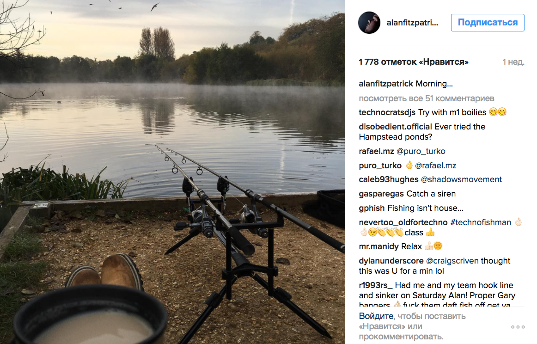This screenshot has width=537, height=344.
Task: Click the 1 нед. post timestamp
Action: (513, 62)
